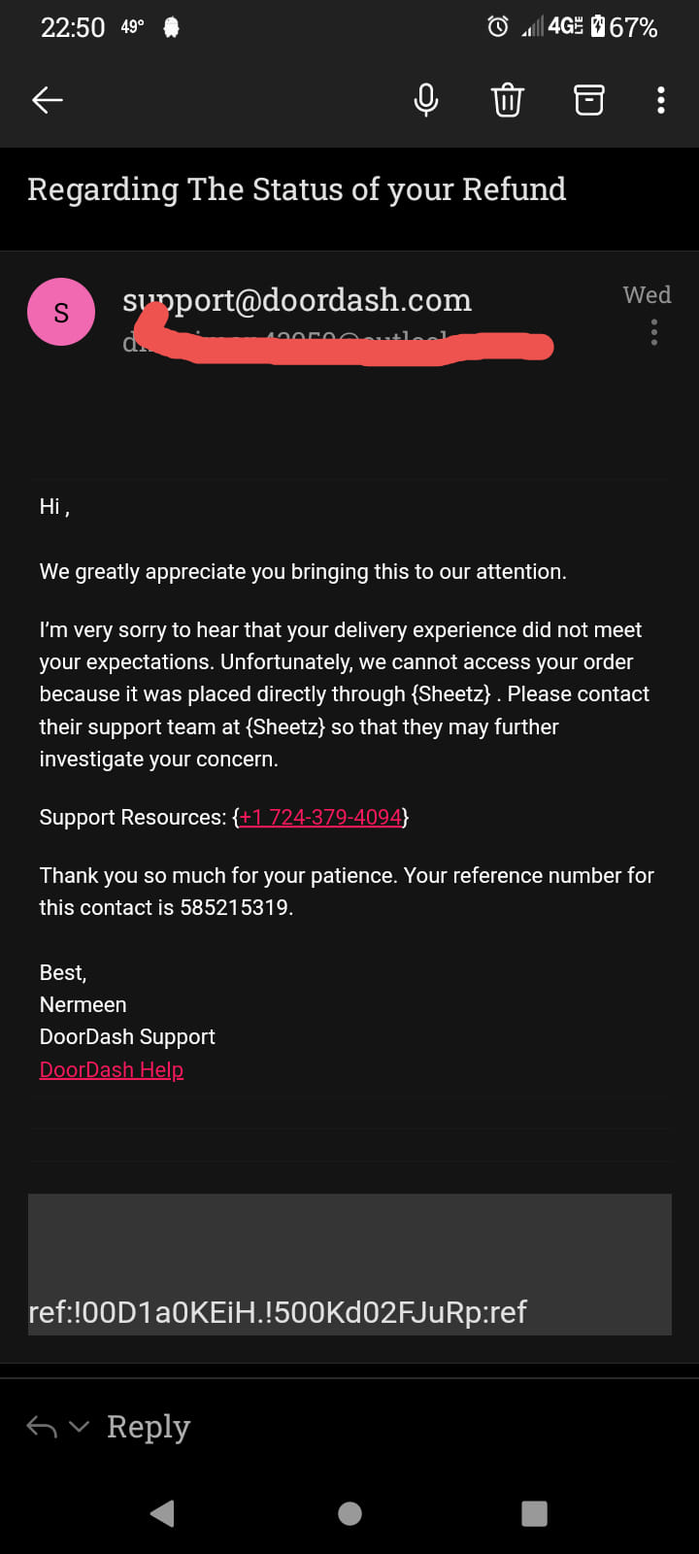Open message options under Wed date
This screenshot has height=1554, width=699.
pos(654,332)
